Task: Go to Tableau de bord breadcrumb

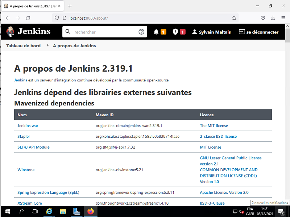Action: tap(23, 46)
